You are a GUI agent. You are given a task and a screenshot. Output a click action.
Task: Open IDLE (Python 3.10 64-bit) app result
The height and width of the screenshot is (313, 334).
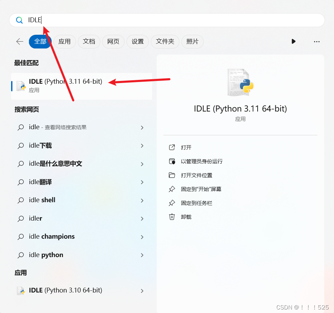click(x=82, y=291)
